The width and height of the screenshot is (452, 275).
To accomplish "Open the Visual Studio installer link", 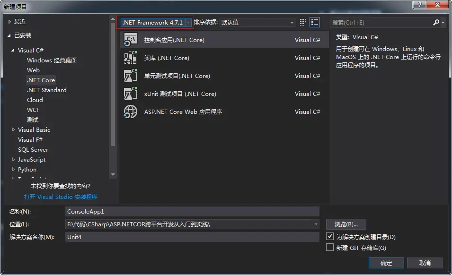I will point(61,197).
